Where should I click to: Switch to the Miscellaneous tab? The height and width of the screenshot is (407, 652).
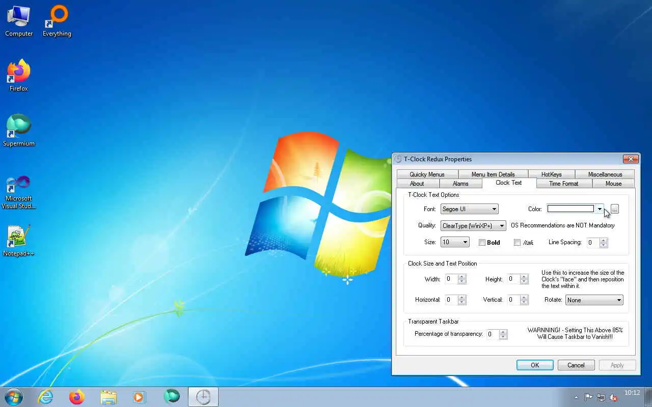(605, 175)
